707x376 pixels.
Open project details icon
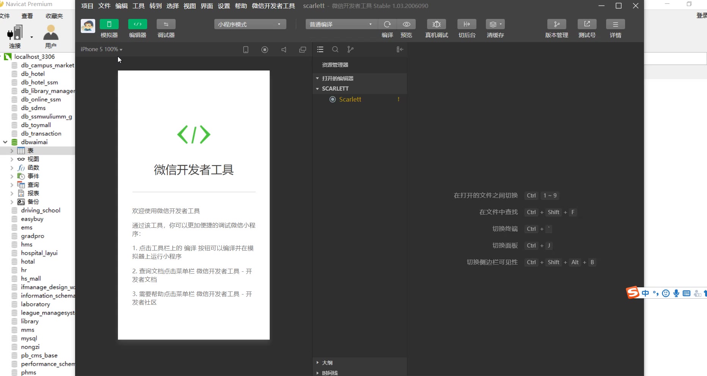tap(616, 24)
